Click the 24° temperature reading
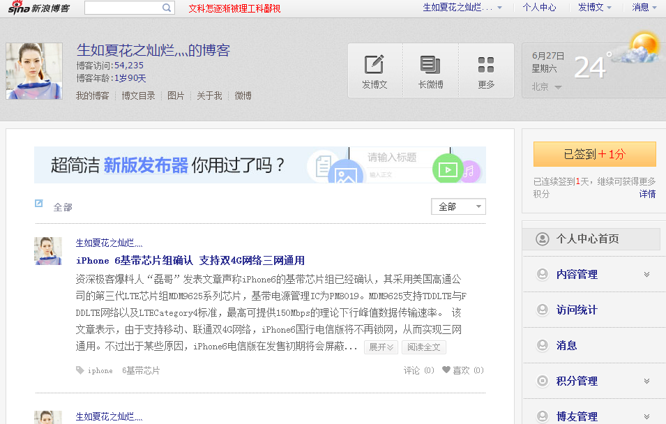Image resolution: width=666 pixels, height=424 pixels. click(593, 67)
